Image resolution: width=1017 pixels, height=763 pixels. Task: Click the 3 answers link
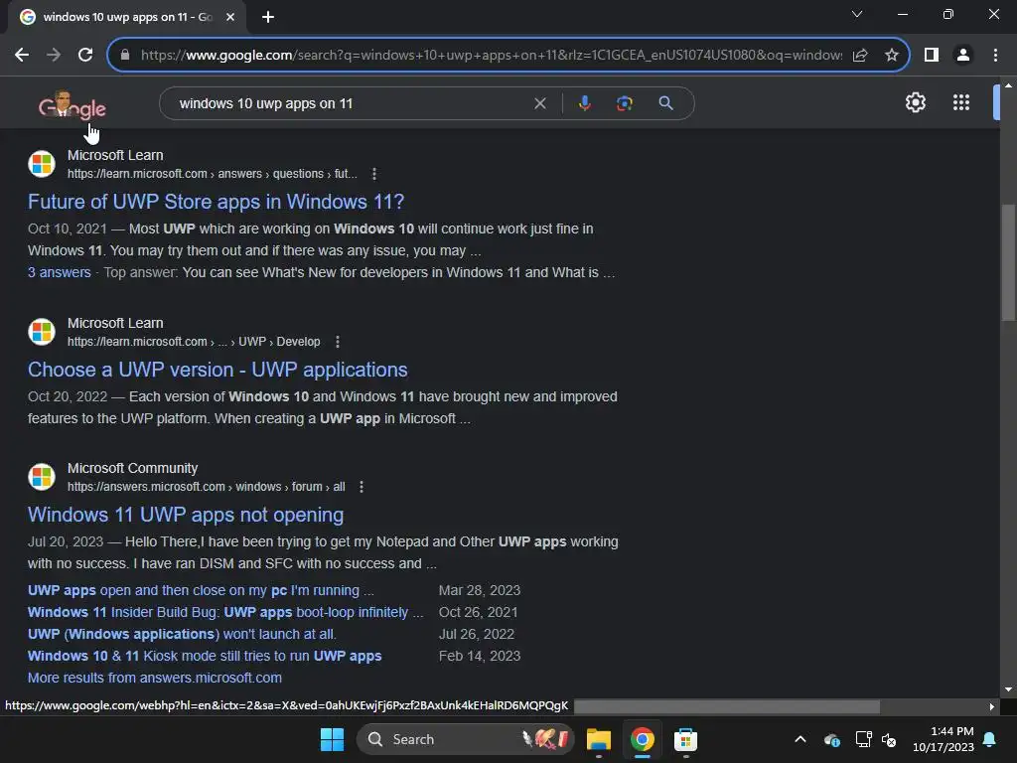[59, 272]
